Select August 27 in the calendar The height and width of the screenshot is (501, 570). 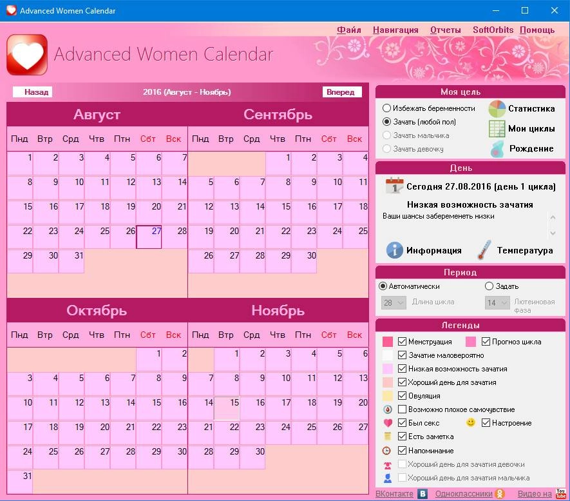click(x=149, y=237)
